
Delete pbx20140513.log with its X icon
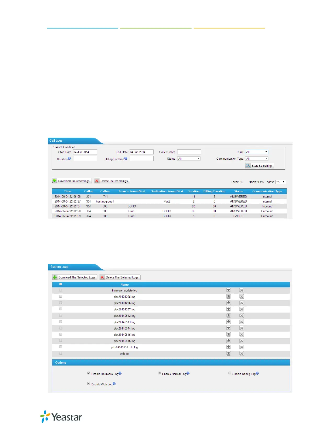point(242,322)
